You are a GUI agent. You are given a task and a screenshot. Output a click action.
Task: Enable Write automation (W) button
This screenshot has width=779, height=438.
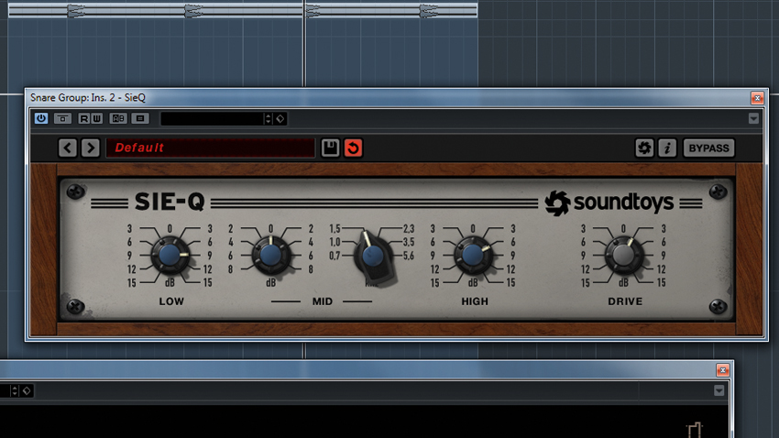click(96, 118)
